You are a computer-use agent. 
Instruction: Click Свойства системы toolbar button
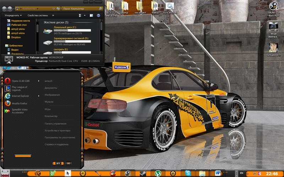pyautogui.click(x=38, y=16)
